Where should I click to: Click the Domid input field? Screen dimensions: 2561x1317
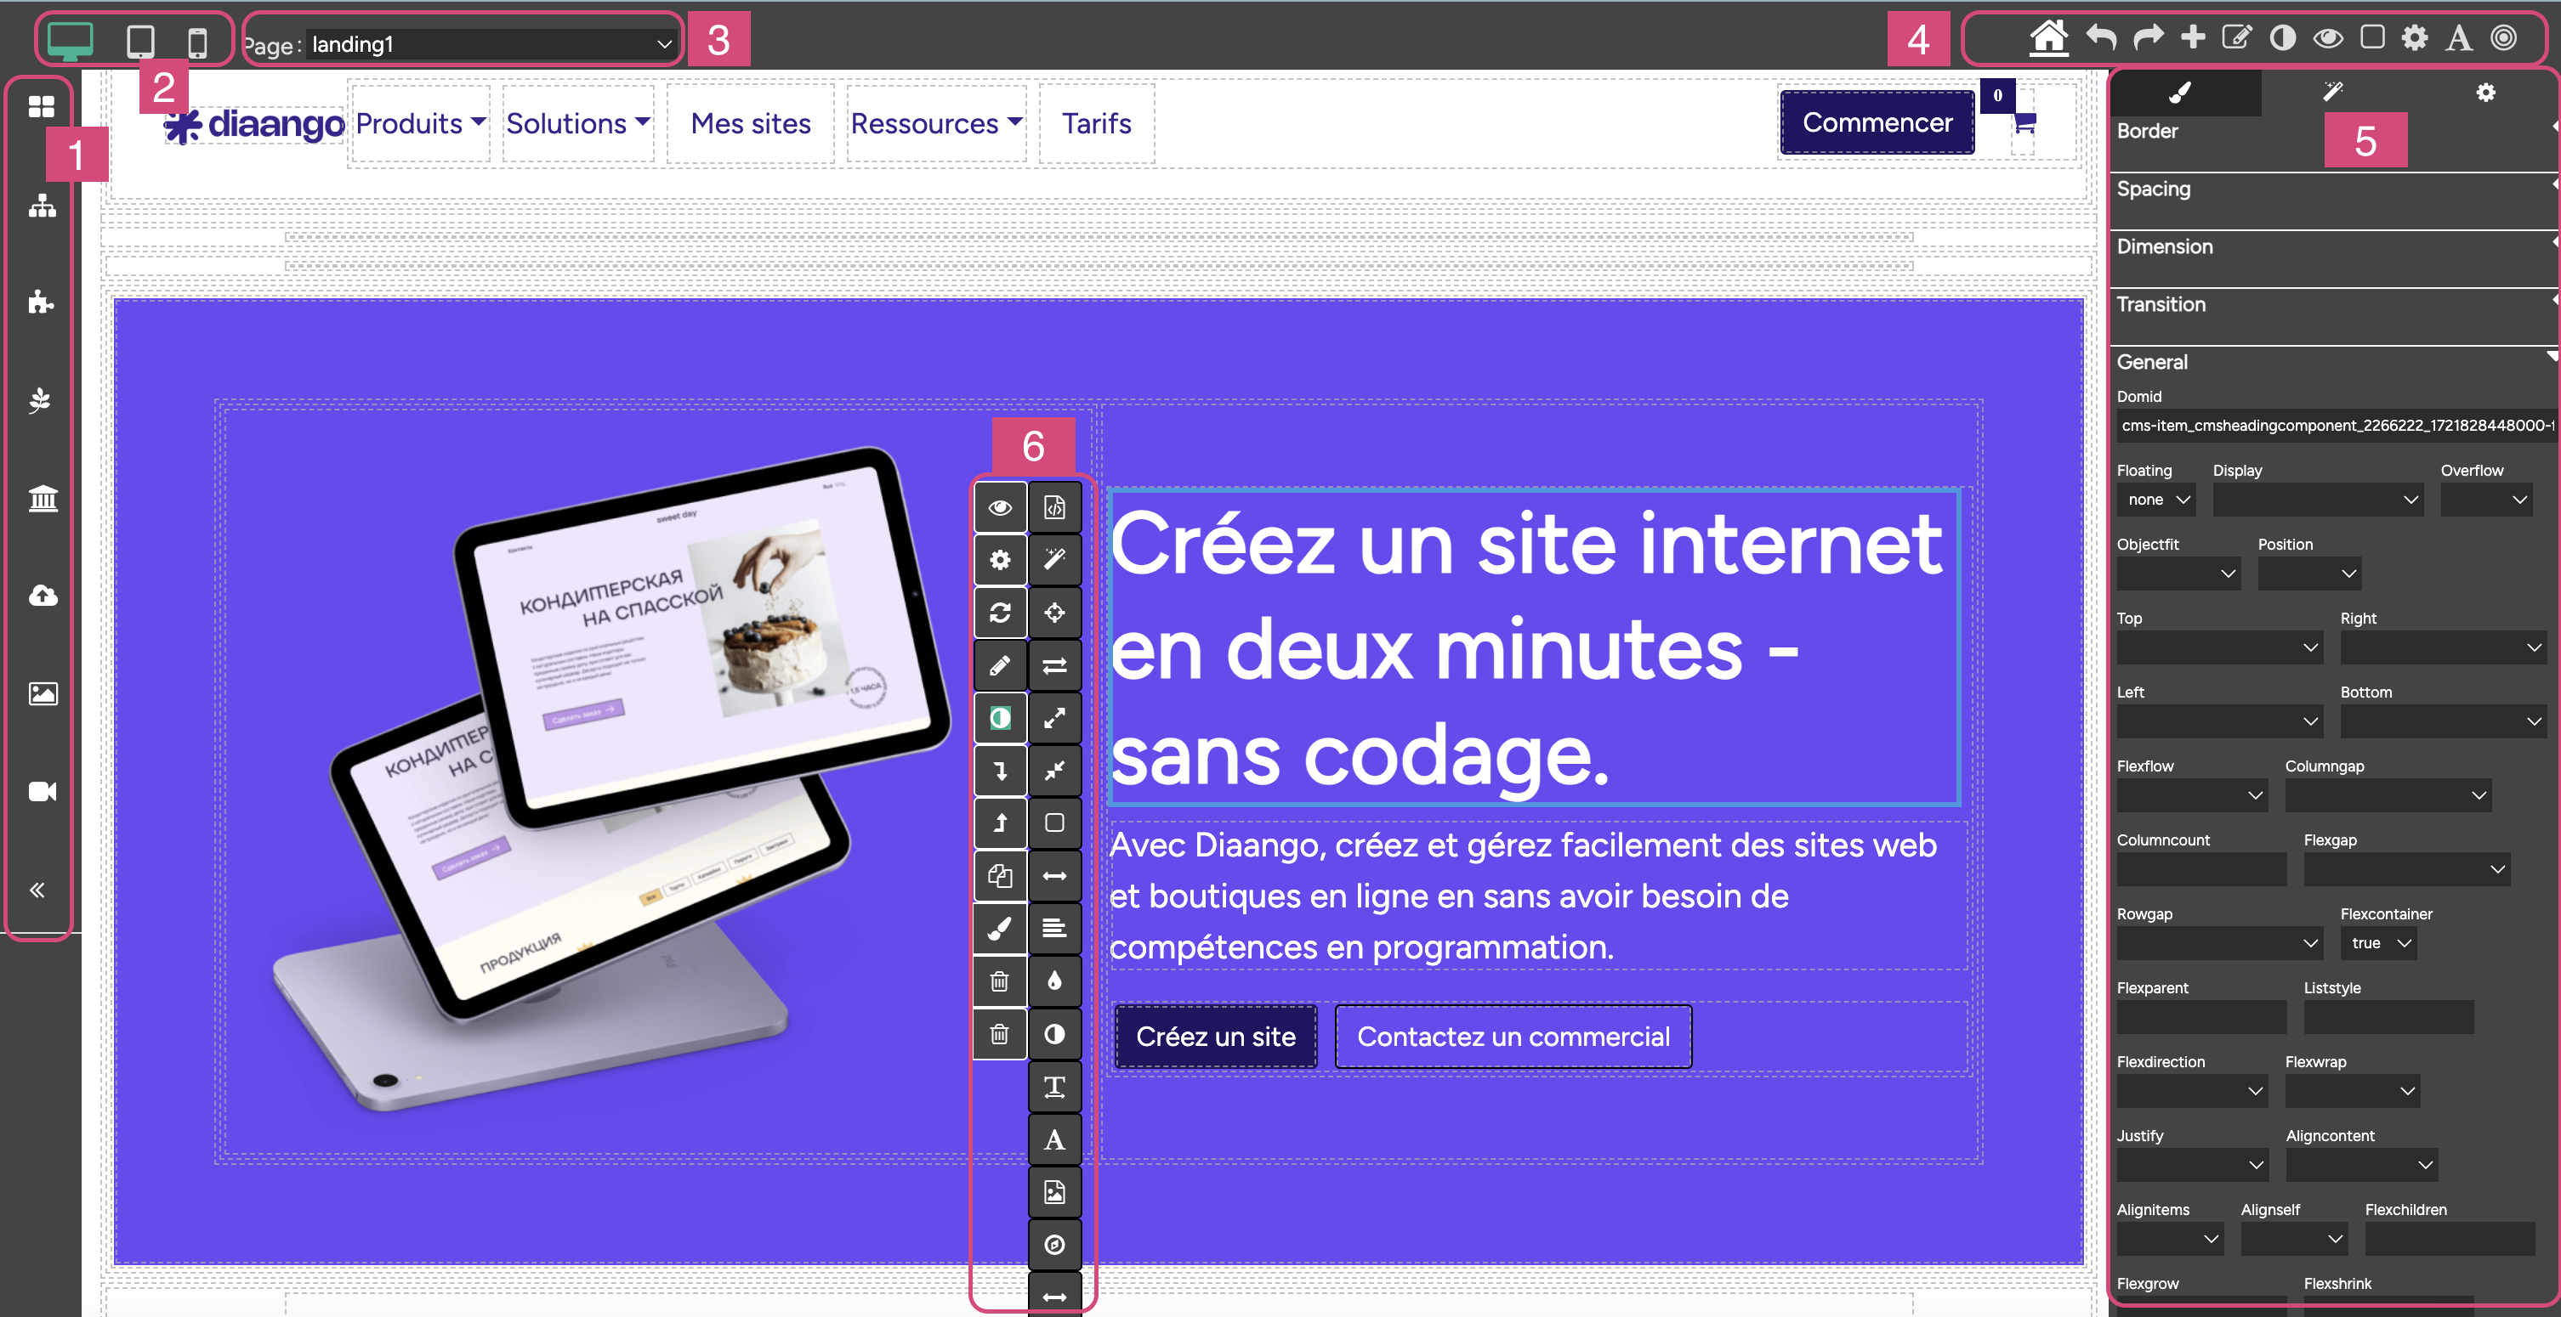click(x=2336, y=425)
